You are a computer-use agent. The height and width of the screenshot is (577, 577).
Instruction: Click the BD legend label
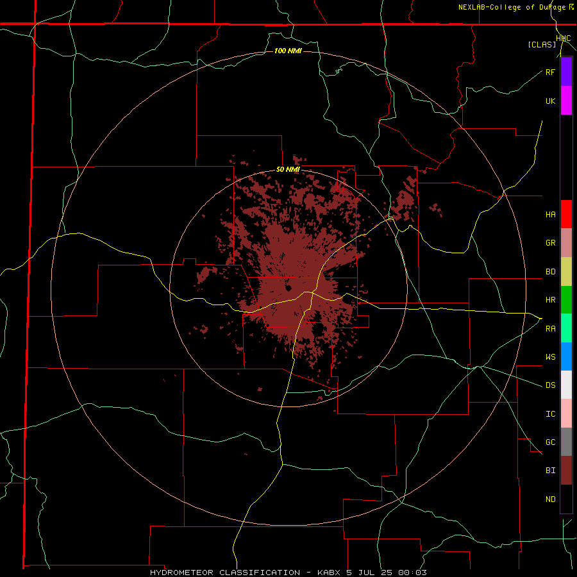pos(550,272)
